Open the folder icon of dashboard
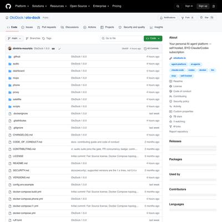 pyautogui.click(x=10, y=71)
